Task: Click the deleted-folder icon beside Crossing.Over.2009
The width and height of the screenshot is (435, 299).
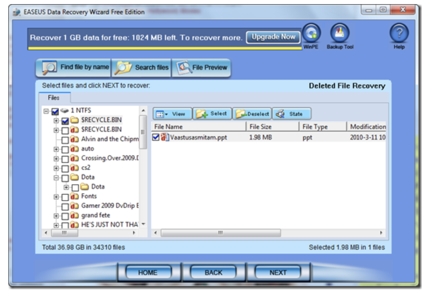Action: click(75, 158)
